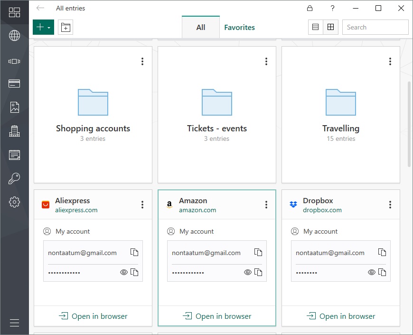This screenshot has height=335, width=413.
Task: Open the Websites section in sidebar
Action: pyautogui.click(x=14, y=36)
